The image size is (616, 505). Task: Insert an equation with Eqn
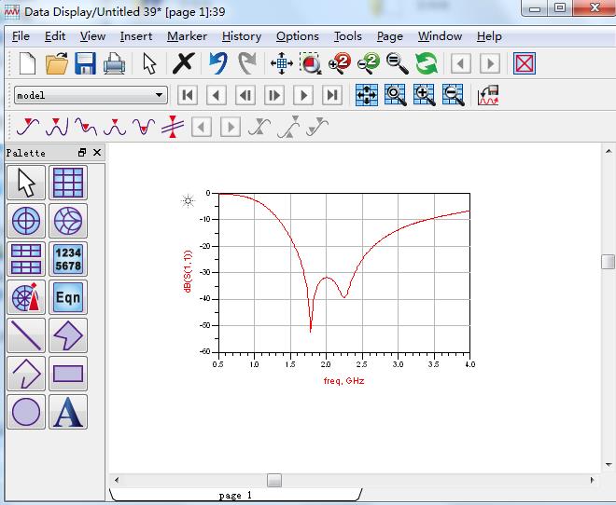point(68,297)
